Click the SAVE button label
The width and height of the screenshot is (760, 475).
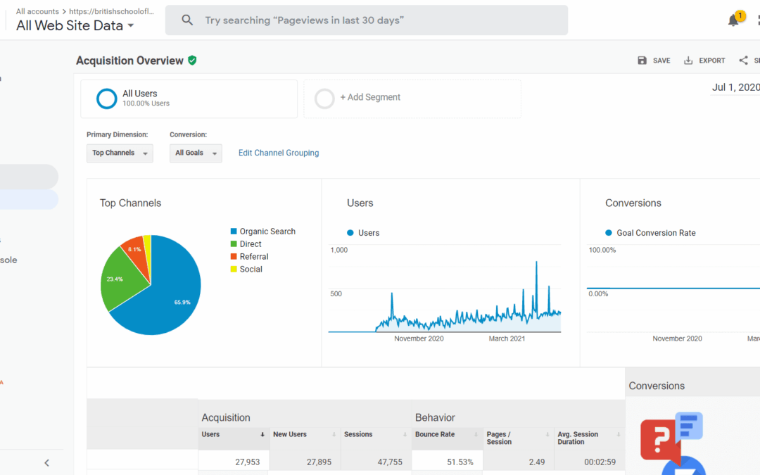(661, 61)
